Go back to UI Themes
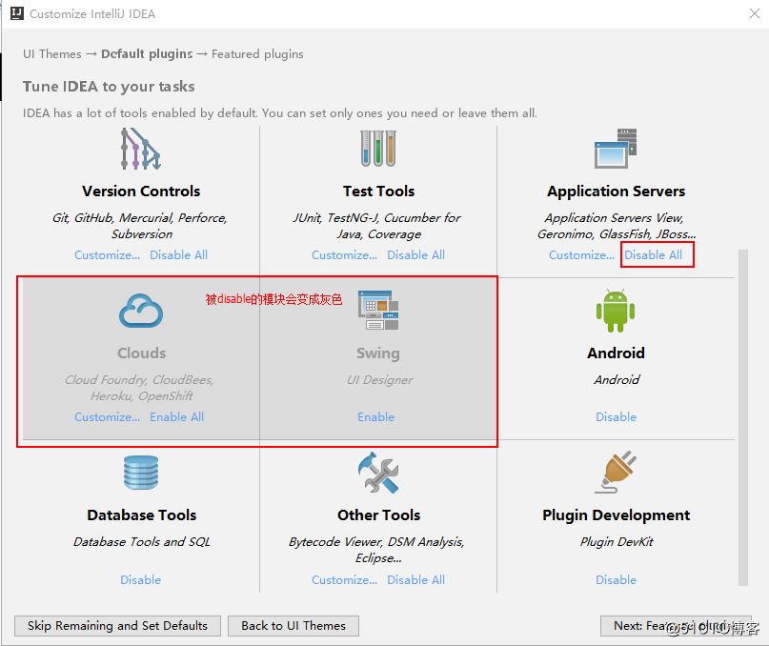This screenshot has height=646, width=769. [x=293, y=626]
